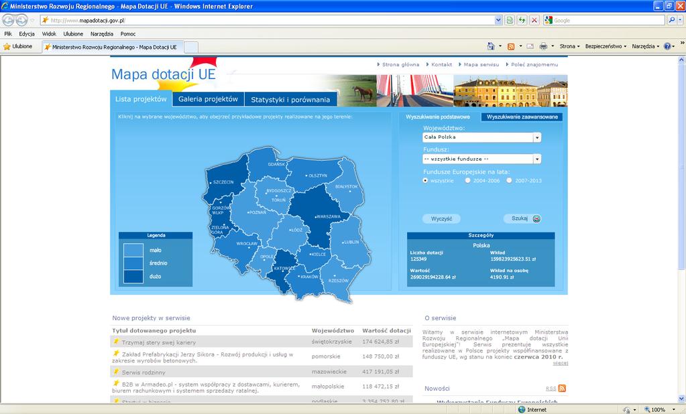Click the browser Forward arrow button
The height and width of the screenshot is (414, 686).
pos(22,20)
